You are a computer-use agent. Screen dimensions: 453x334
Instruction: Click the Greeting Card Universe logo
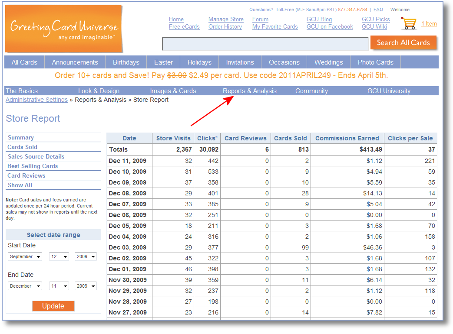click(x=64, y=29)
